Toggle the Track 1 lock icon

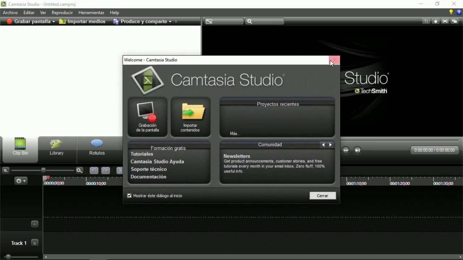[x=35, y=243]
